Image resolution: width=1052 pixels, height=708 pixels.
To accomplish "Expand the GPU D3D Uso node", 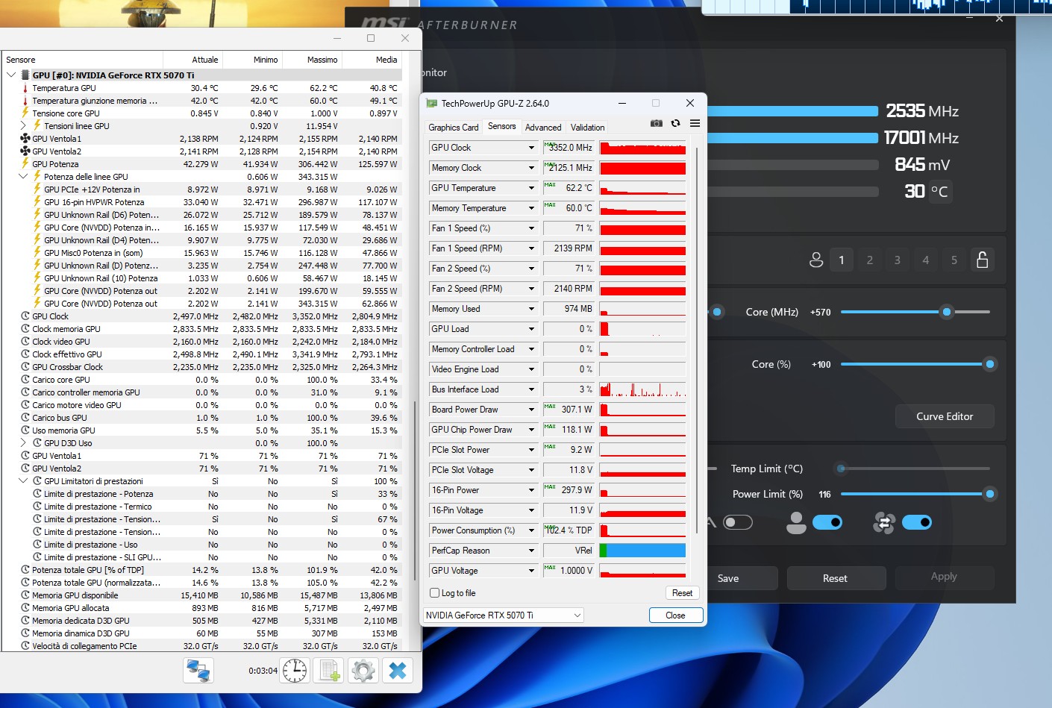I will click(x=23, y=443).
